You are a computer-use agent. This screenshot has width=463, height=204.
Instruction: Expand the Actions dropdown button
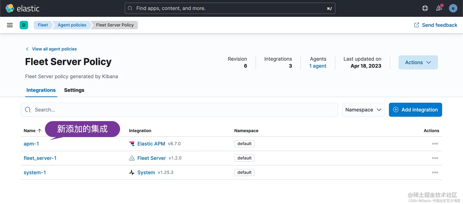coord(418,62)
